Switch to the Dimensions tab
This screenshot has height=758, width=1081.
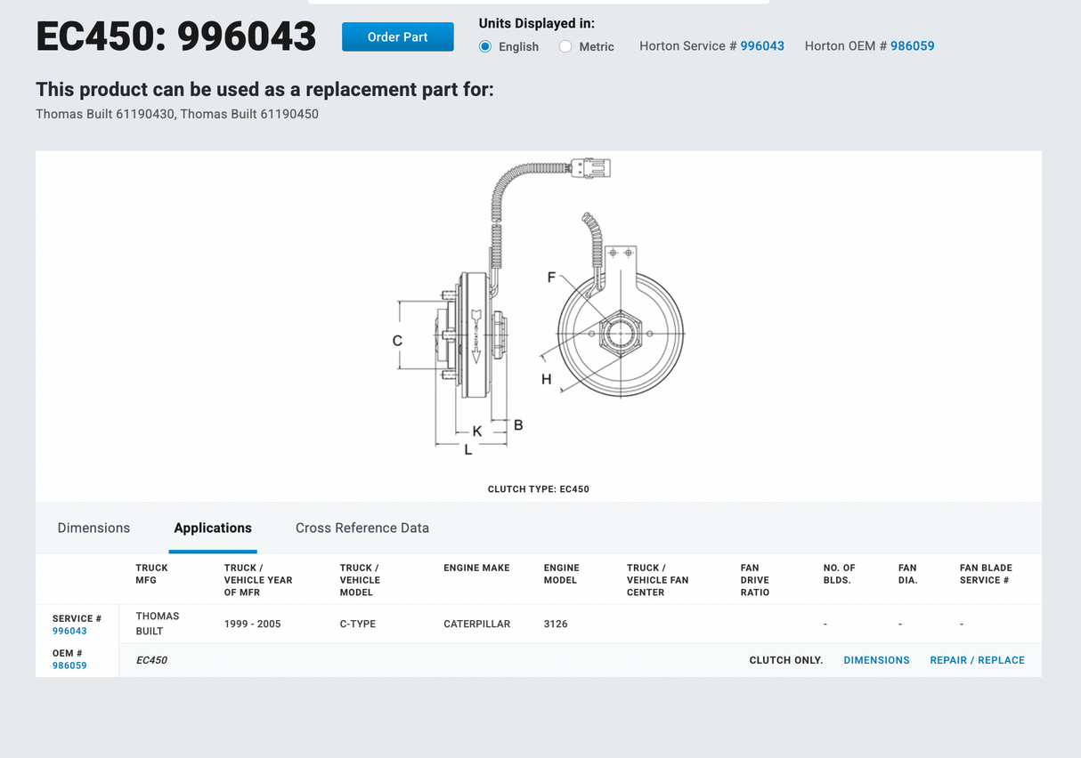tap(93, 528)
